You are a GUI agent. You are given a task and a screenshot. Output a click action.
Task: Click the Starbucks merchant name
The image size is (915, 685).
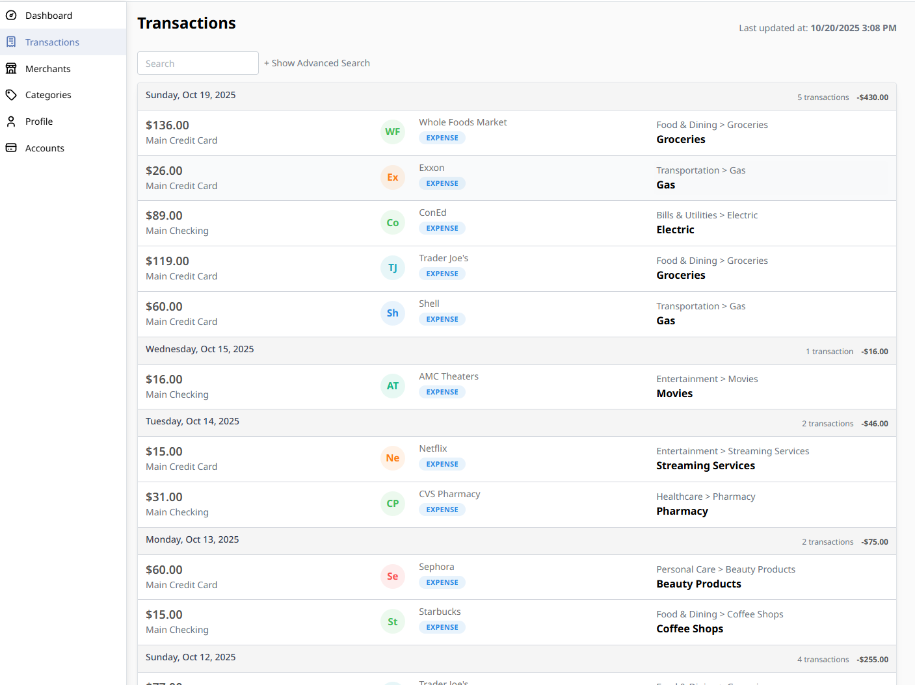(440, 612)
